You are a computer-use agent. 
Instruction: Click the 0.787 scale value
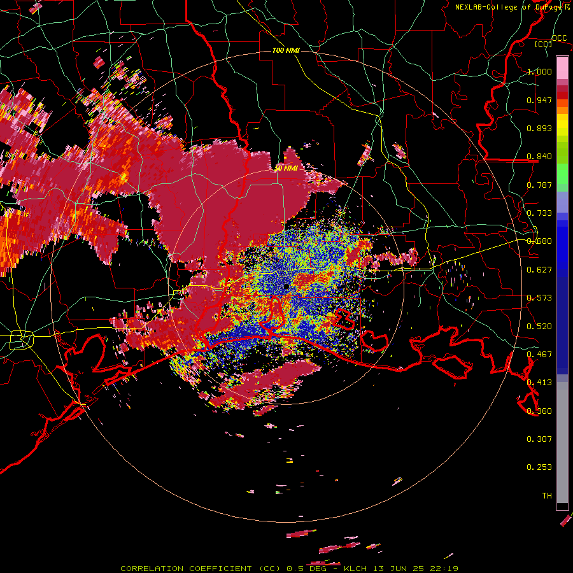click(x=539, y=185)
